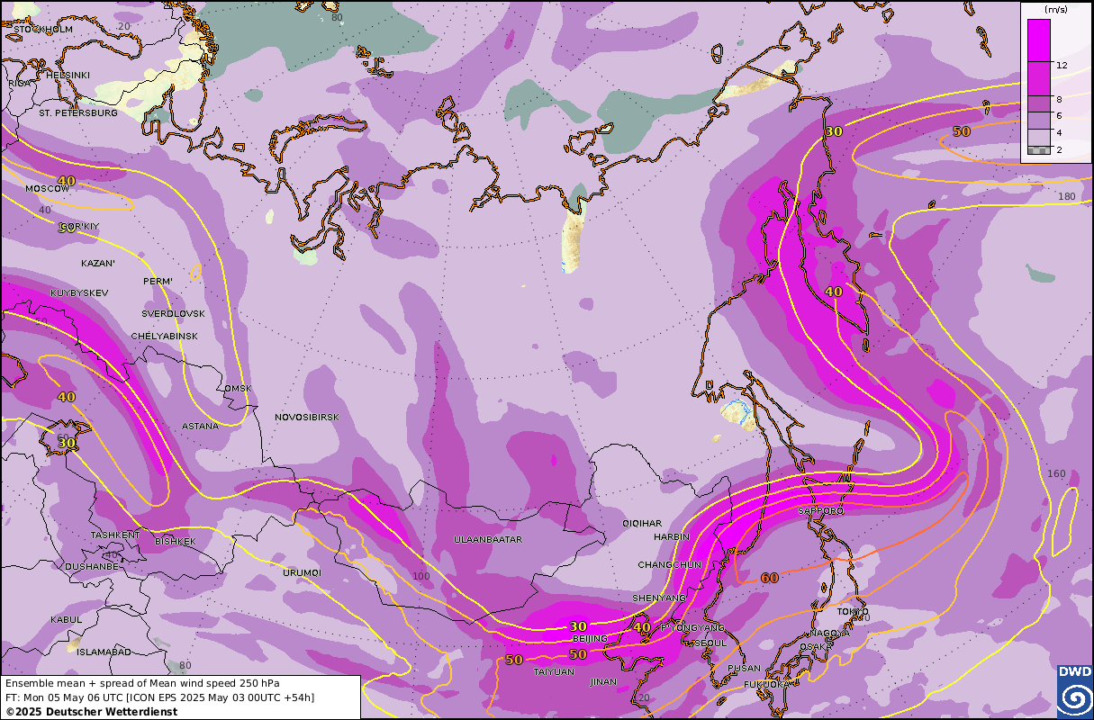This screenshot has height=720, width=1094.
Task: Click the 160 longitude label
Action: 1056,474
